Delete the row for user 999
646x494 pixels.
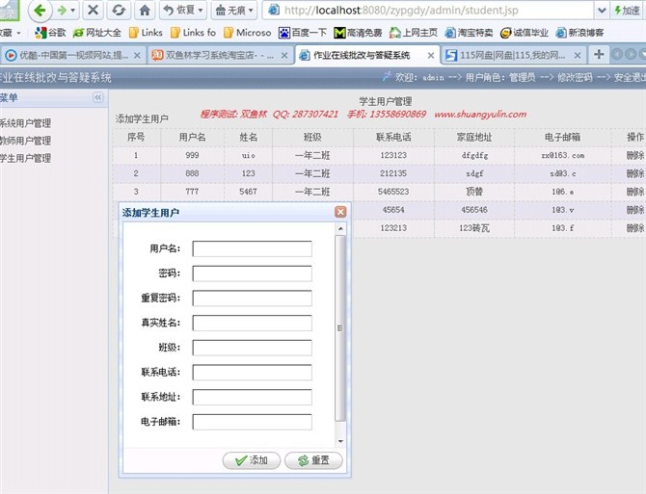[x=635, y=155]
